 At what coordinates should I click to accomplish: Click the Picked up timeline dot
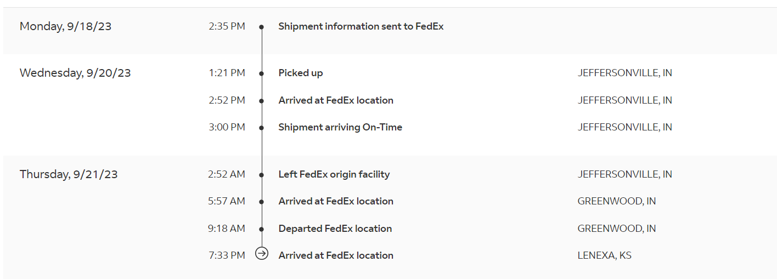[262, 73]
